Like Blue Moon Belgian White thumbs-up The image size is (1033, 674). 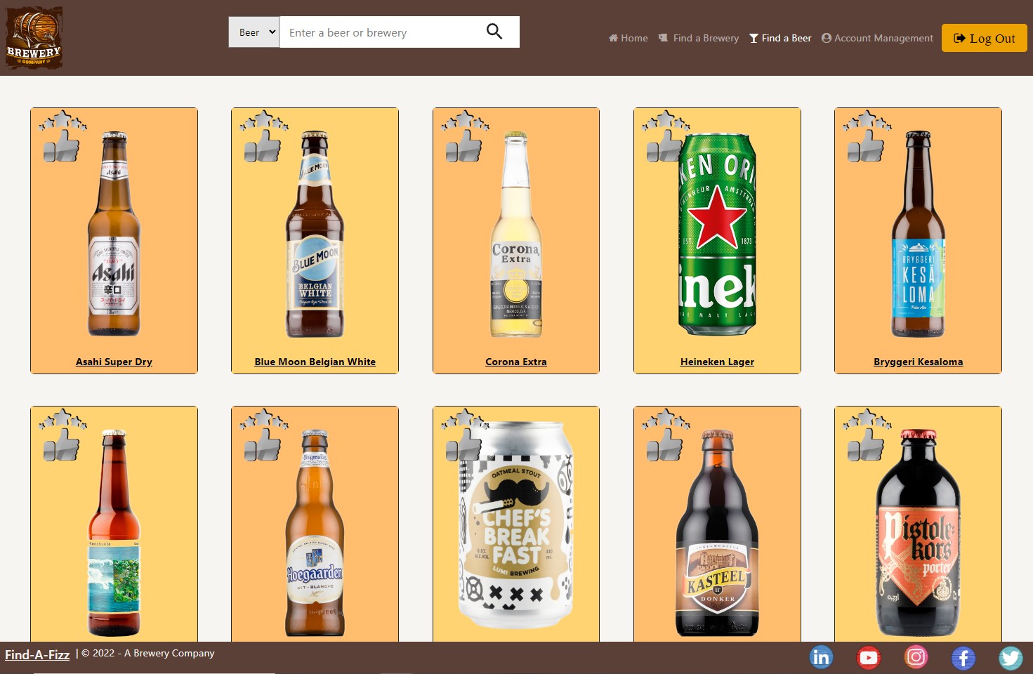pos(262,146)
